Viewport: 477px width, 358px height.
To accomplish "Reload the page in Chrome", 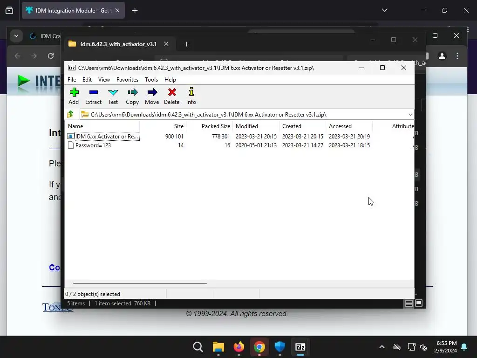I will pos(51,56).
